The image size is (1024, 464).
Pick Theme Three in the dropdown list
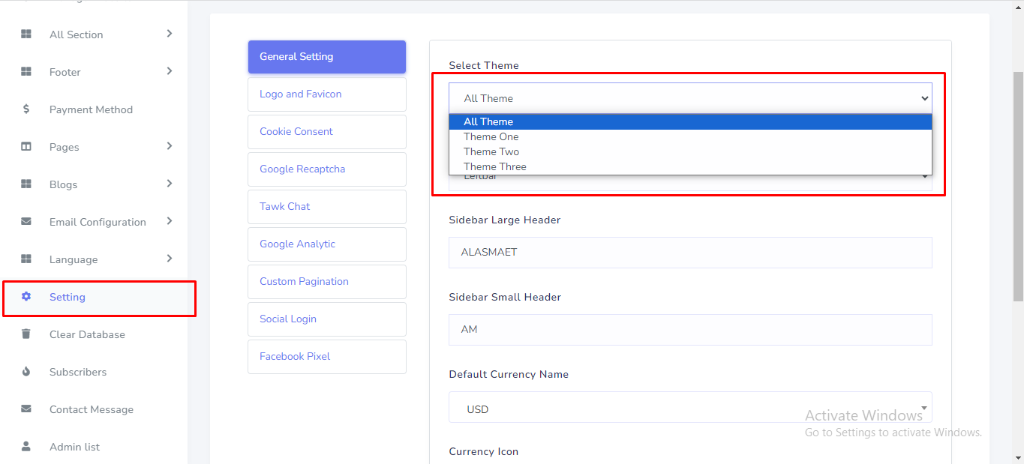coord(495,166)
